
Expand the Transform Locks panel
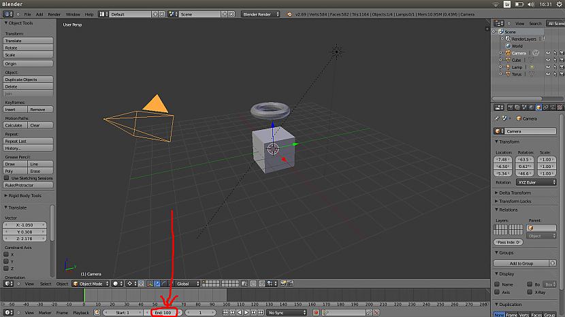(515, 201)
